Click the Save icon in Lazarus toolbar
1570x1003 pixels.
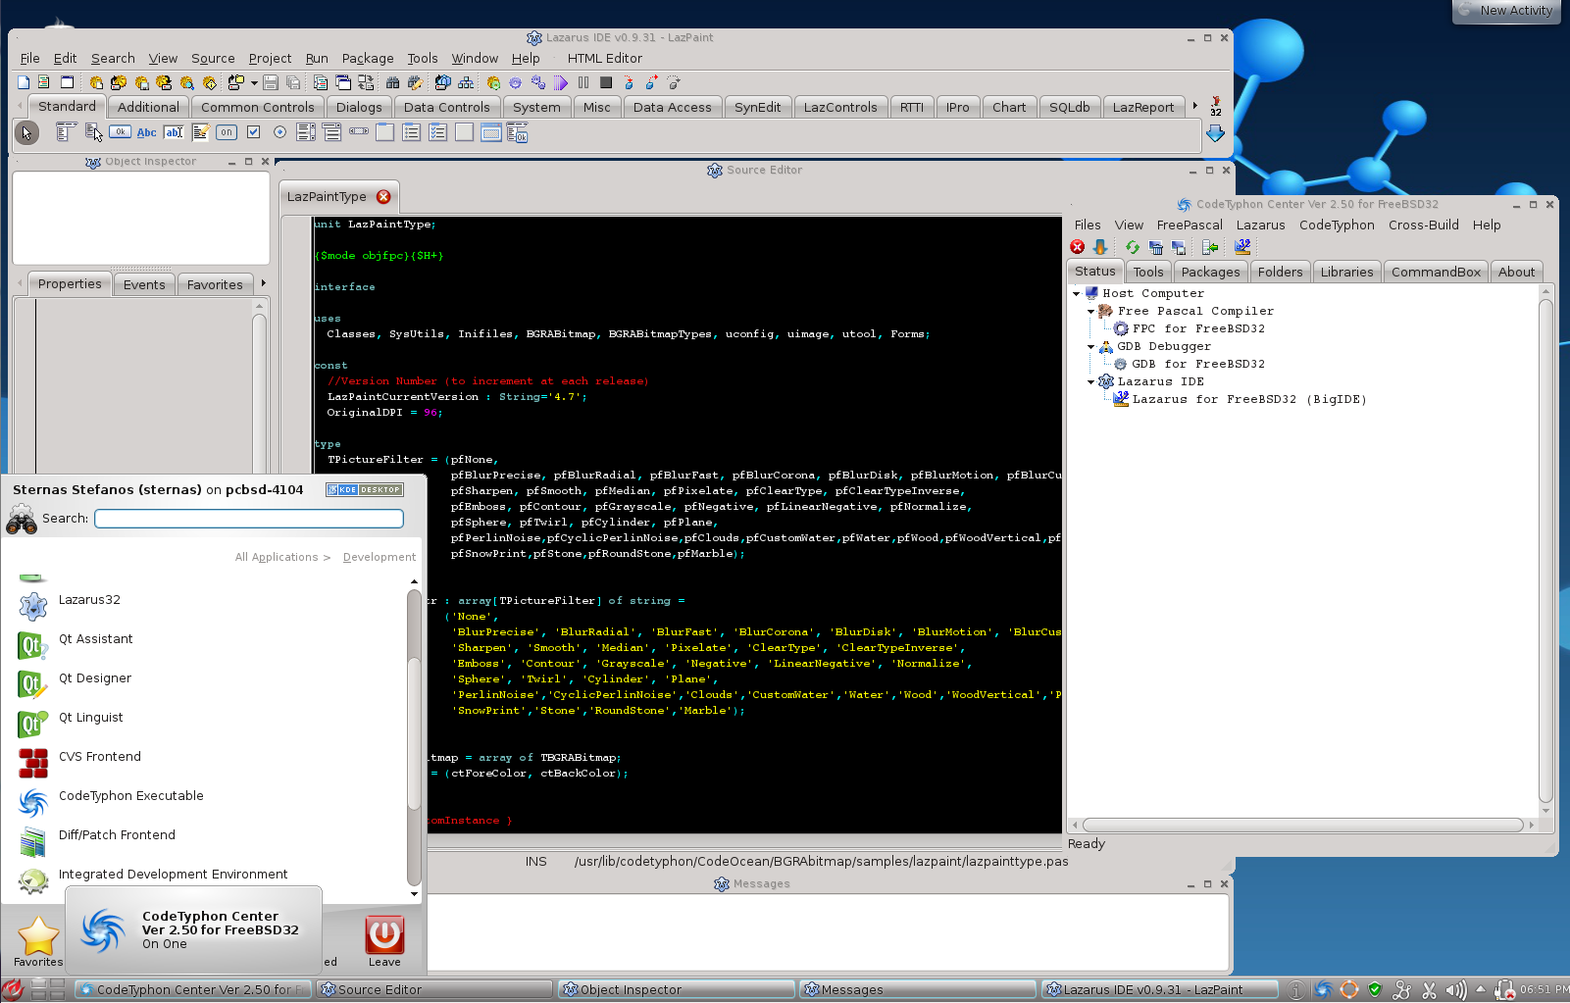(x=271, y=82)
